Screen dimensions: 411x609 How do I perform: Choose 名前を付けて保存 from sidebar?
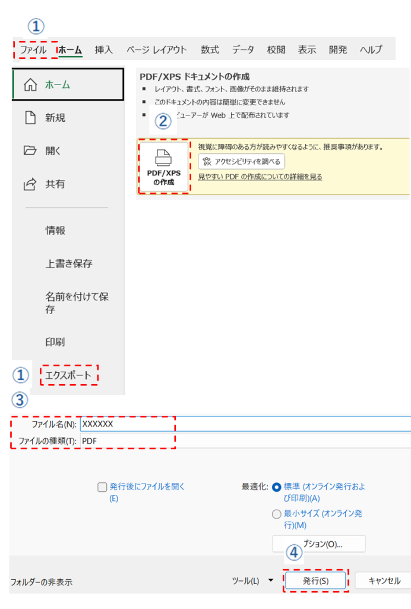tap(77, 303)
